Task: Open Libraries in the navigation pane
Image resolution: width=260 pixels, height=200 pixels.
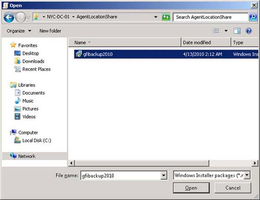Action: pyautogui.click(x=26, y=85)
